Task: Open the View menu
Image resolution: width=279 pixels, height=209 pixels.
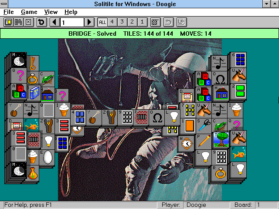Action: (x=51, y=12)
